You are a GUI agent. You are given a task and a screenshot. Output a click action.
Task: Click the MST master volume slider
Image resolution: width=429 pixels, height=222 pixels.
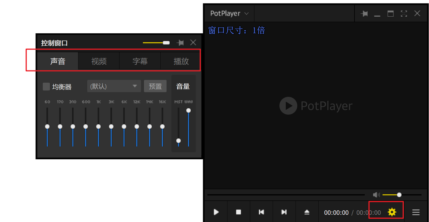click(178, 127)
